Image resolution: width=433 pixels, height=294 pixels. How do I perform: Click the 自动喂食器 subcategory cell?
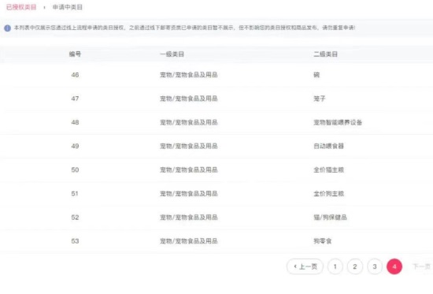pos(328,146)
